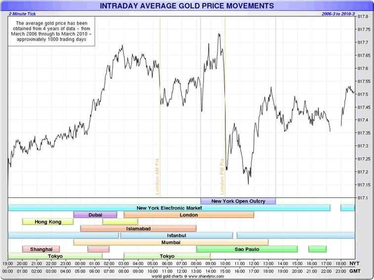Click the green Sao Paulo labeled bar
374x280 pixels.
coord(247,249)
